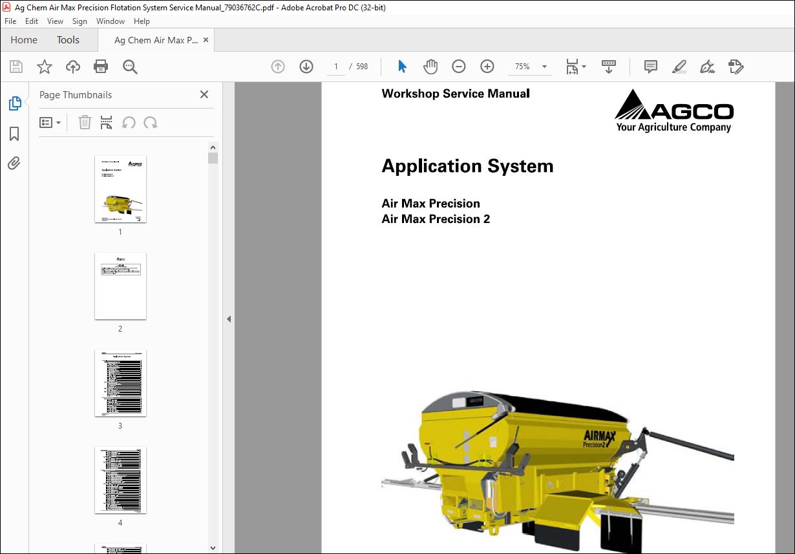Go to next page arrow

[x=306, y=67]
